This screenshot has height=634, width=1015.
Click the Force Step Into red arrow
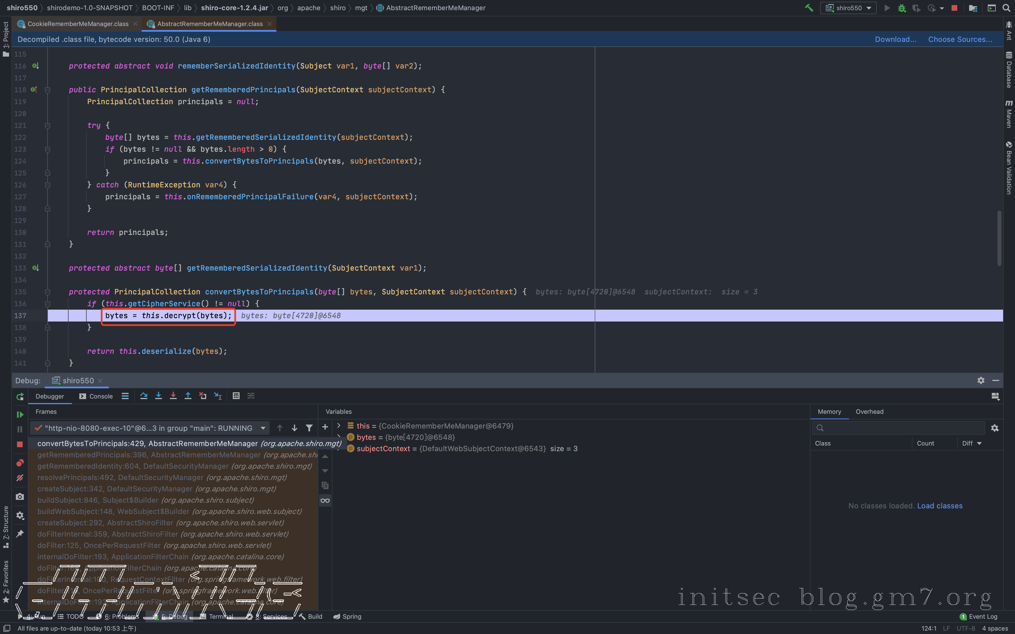coord(173,396)
